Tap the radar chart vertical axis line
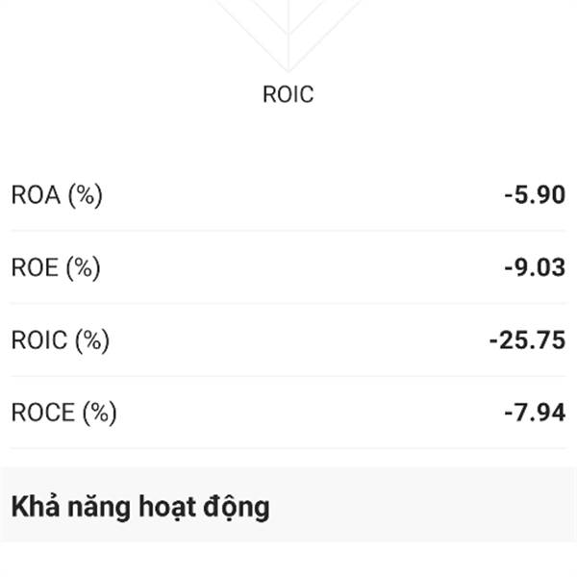The width and height of the screenshot is (577, 577). [288, 35]
